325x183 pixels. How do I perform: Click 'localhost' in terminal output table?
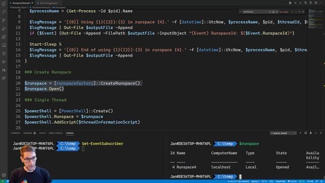221,167
